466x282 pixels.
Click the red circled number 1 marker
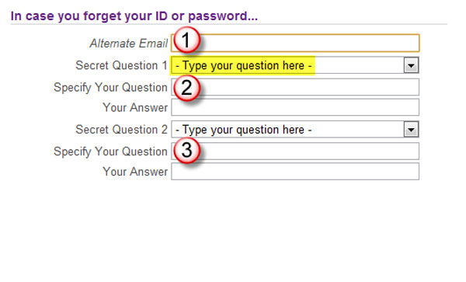click(186, 40)
